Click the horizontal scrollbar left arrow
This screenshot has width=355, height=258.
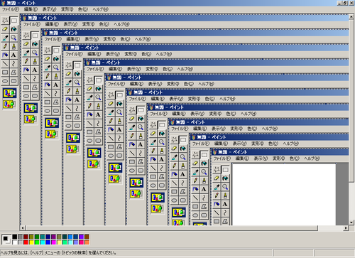23,228
